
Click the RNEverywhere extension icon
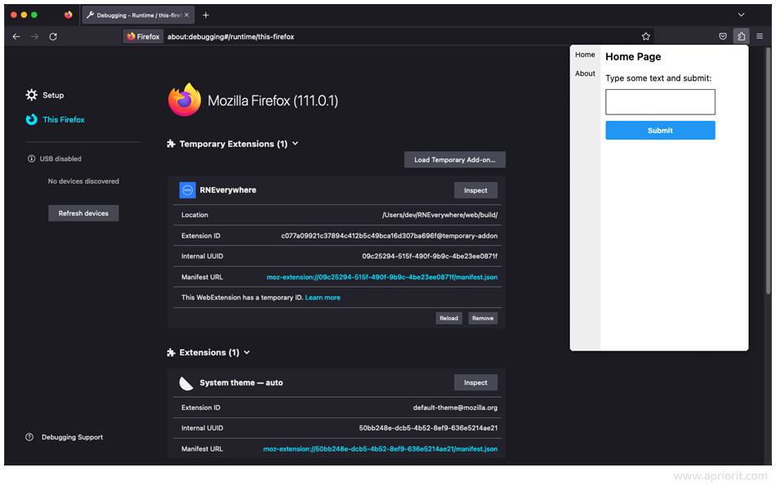coord(188,190)
